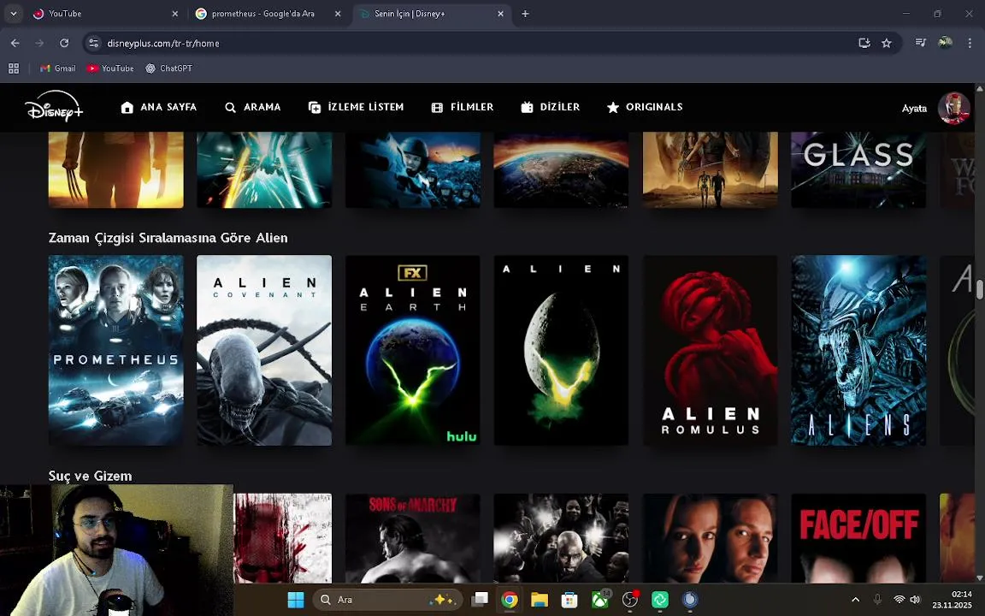Open Task View on taskbar
Viewport: 985px width, 616px height.
click(x=480, y=600)
